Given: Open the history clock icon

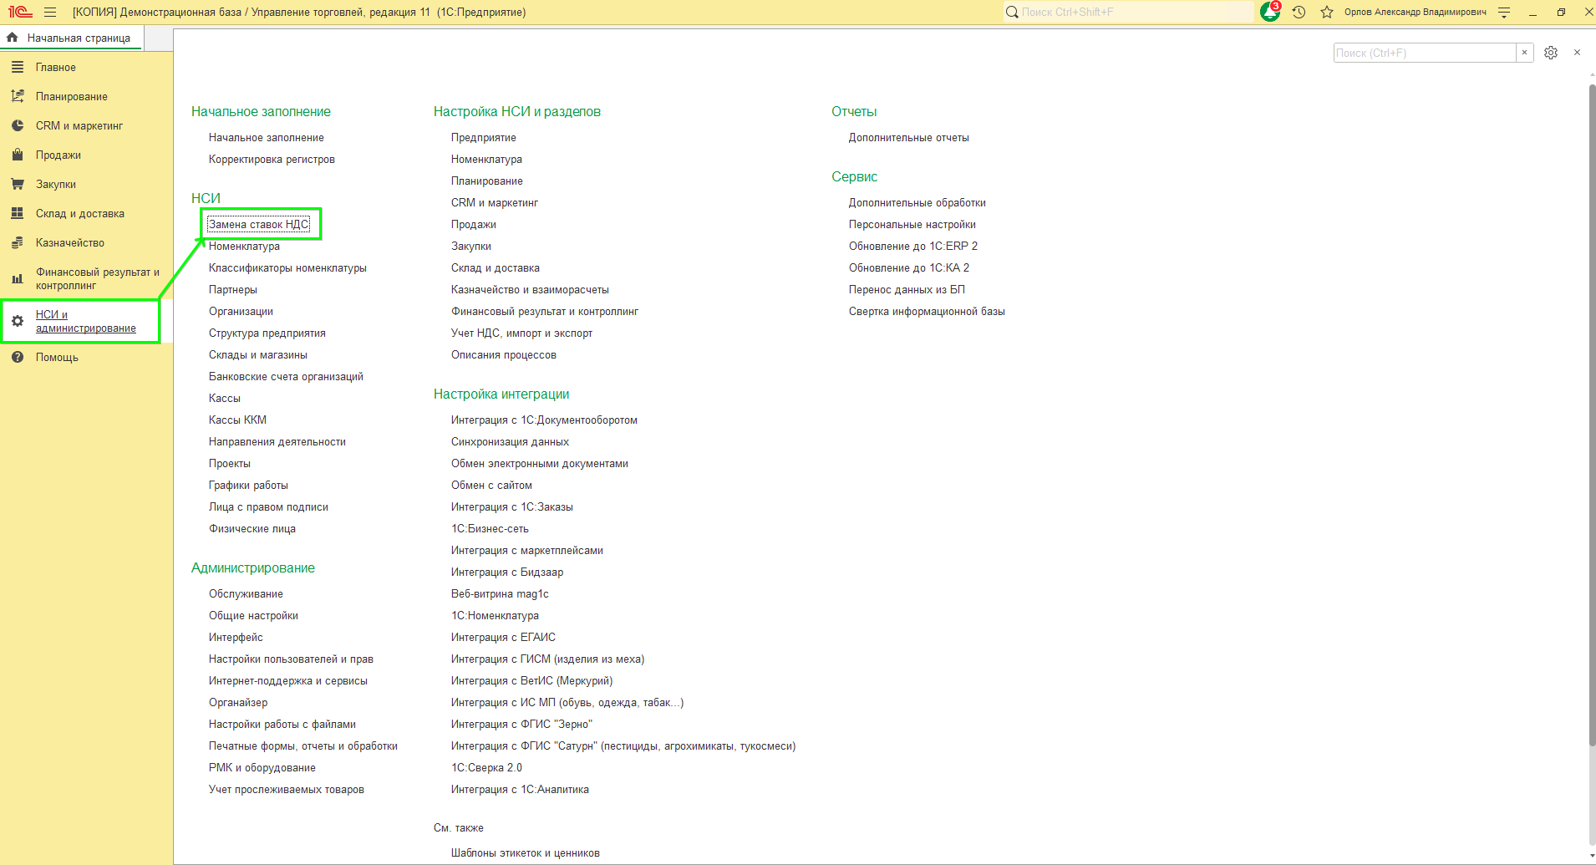Looking at the screenshot, I should coord(1299,12).
